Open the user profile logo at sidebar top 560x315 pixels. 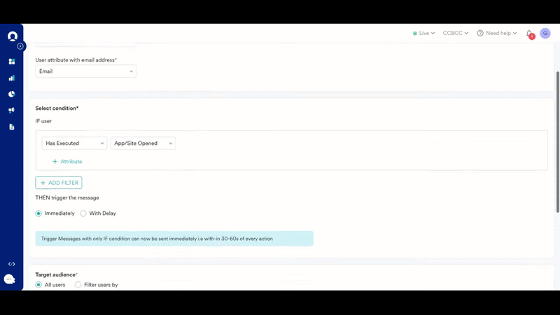13,36
